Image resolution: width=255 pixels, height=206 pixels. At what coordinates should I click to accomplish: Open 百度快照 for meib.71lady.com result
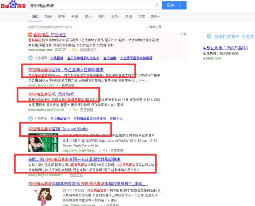(112, 205)
